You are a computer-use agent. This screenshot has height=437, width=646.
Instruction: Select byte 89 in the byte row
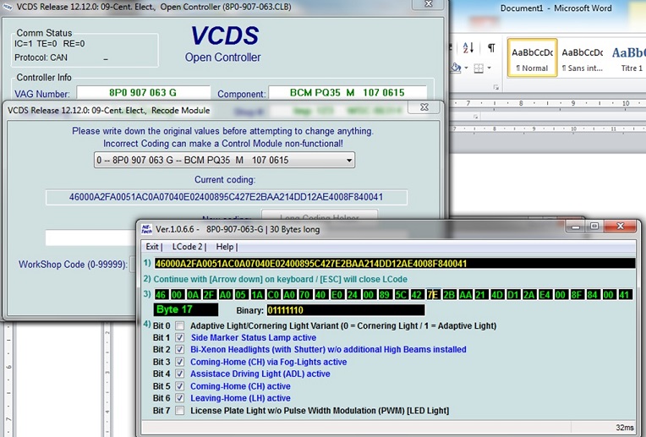coord(385,294)
